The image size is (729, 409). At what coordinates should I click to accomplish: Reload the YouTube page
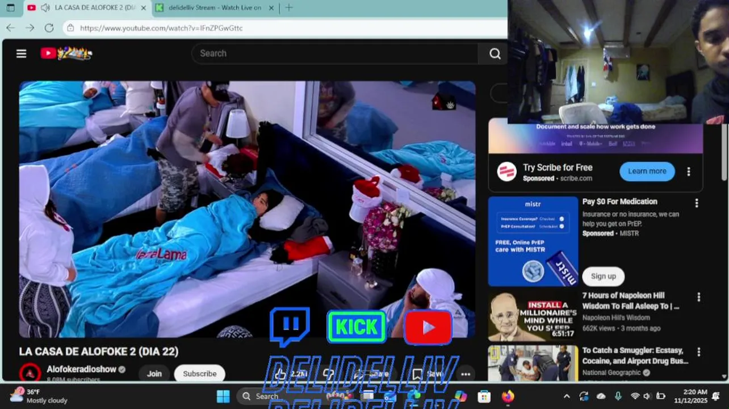[x=49, y=28]
